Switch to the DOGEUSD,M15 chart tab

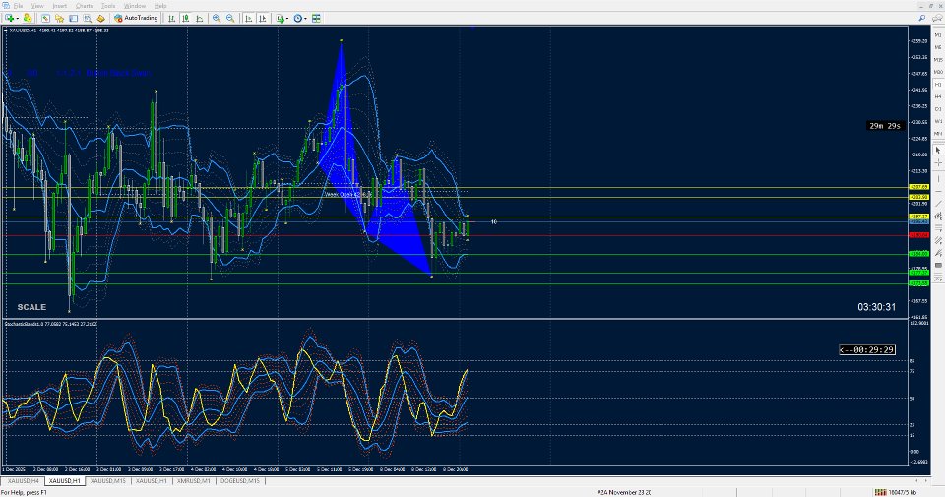click(240, 480)
